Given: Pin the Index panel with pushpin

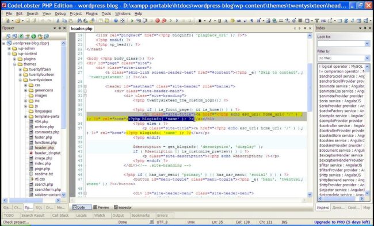Looking at the screenshot, I should 365,28.
